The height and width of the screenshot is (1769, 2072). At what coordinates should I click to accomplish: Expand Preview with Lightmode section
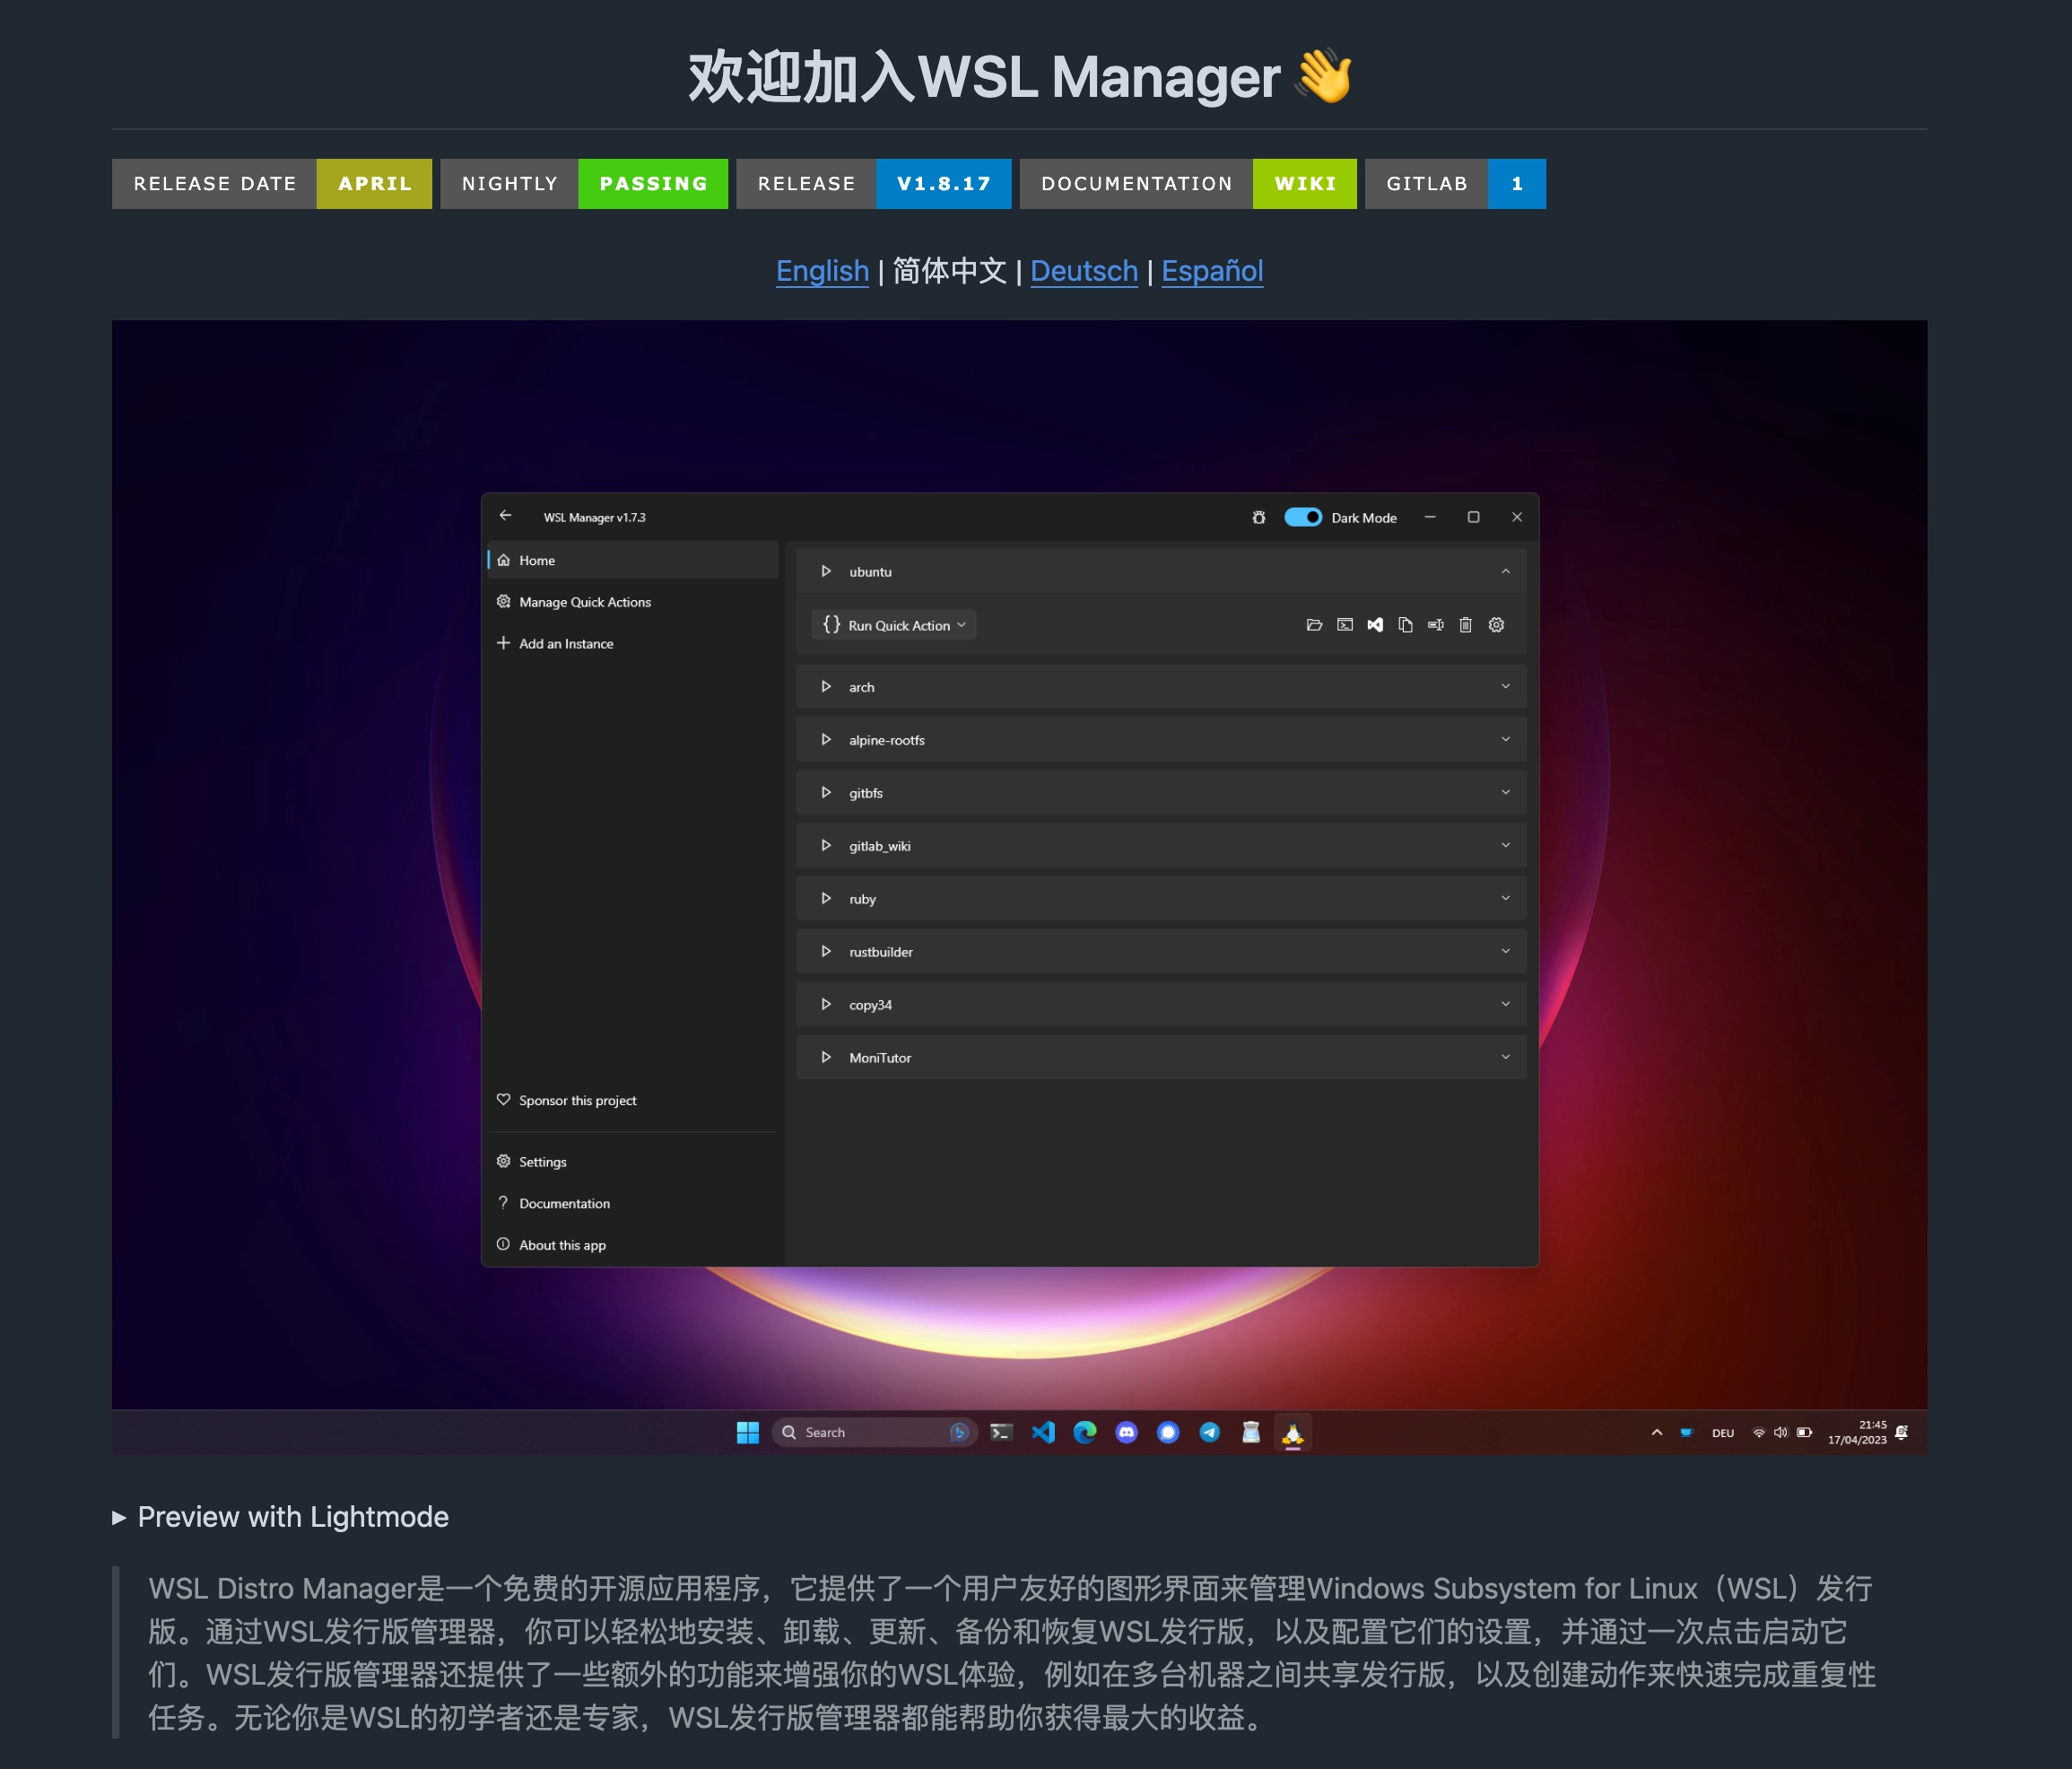(281, 1517)
